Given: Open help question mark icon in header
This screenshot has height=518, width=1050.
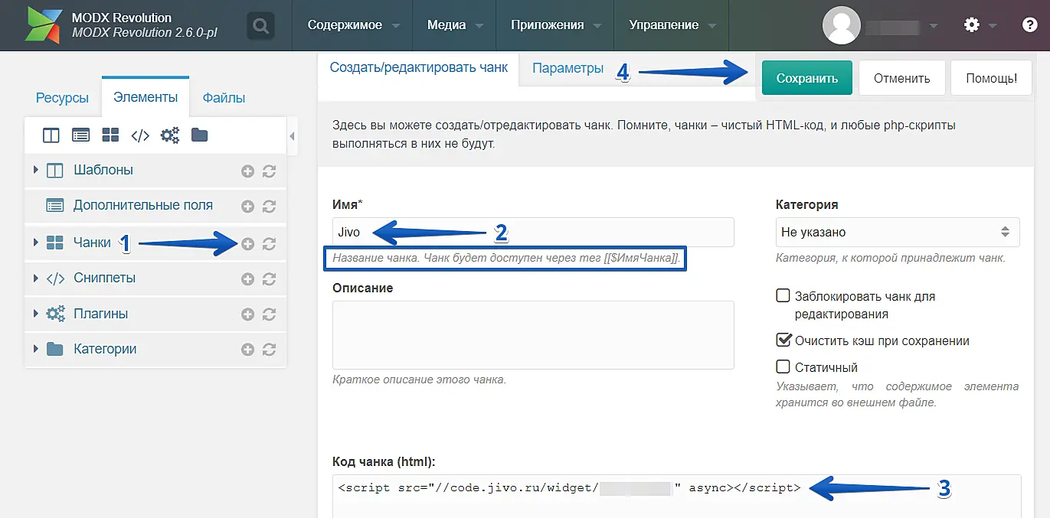Looking at the screenshot, I should coord(1030,25).
